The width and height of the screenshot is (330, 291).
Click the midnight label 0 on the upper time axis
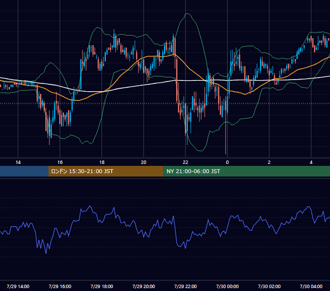pos(227,162)
